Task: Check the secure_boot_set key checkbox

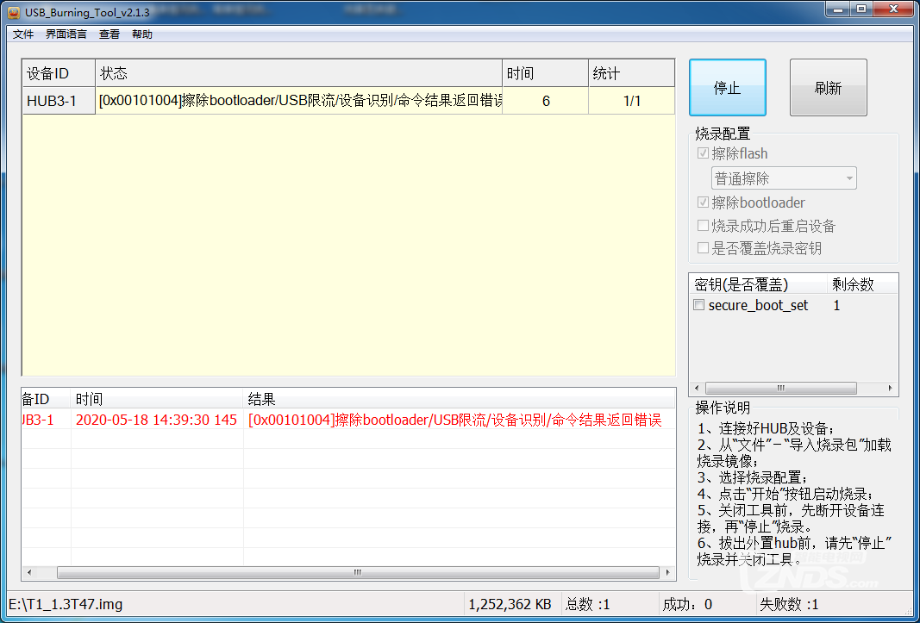Action: point(698,305)
